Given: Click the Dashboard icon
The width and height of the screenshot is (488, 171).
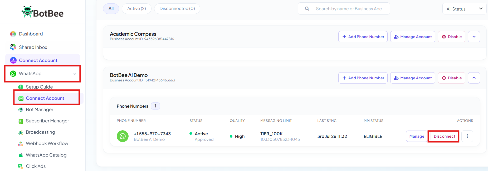Looking at the screenshot, I should coord(13,34).
